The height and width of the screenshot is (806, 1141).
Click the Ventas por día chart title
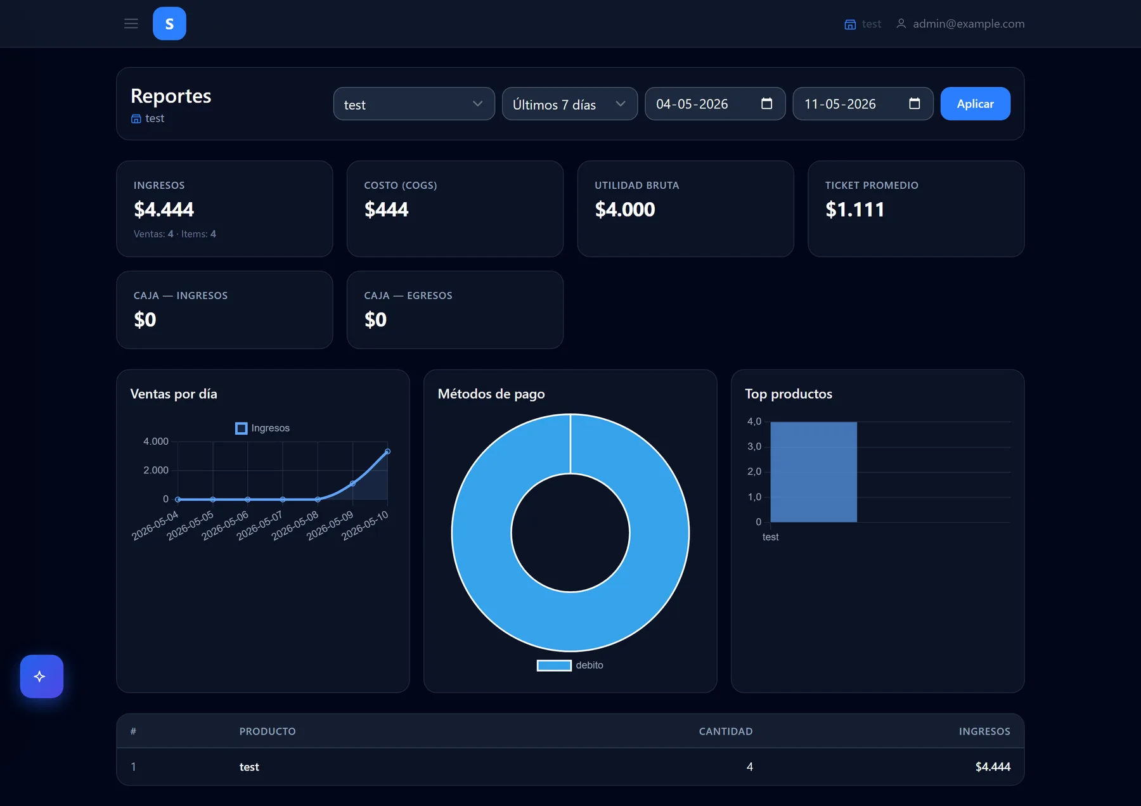coord(174,393)
